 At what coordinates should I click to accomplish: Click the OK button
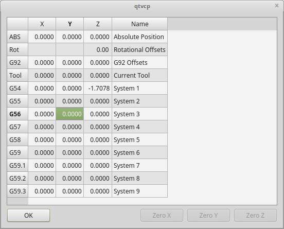28,216
